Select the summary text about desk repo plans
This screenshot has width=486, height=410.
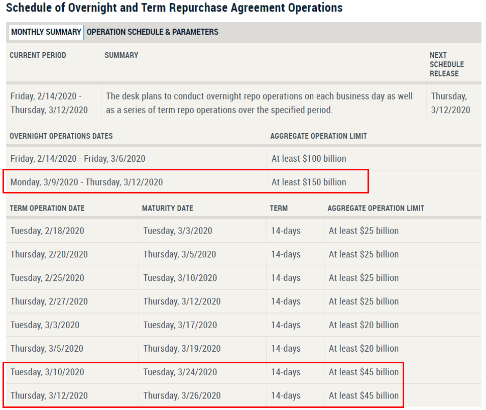259,103
